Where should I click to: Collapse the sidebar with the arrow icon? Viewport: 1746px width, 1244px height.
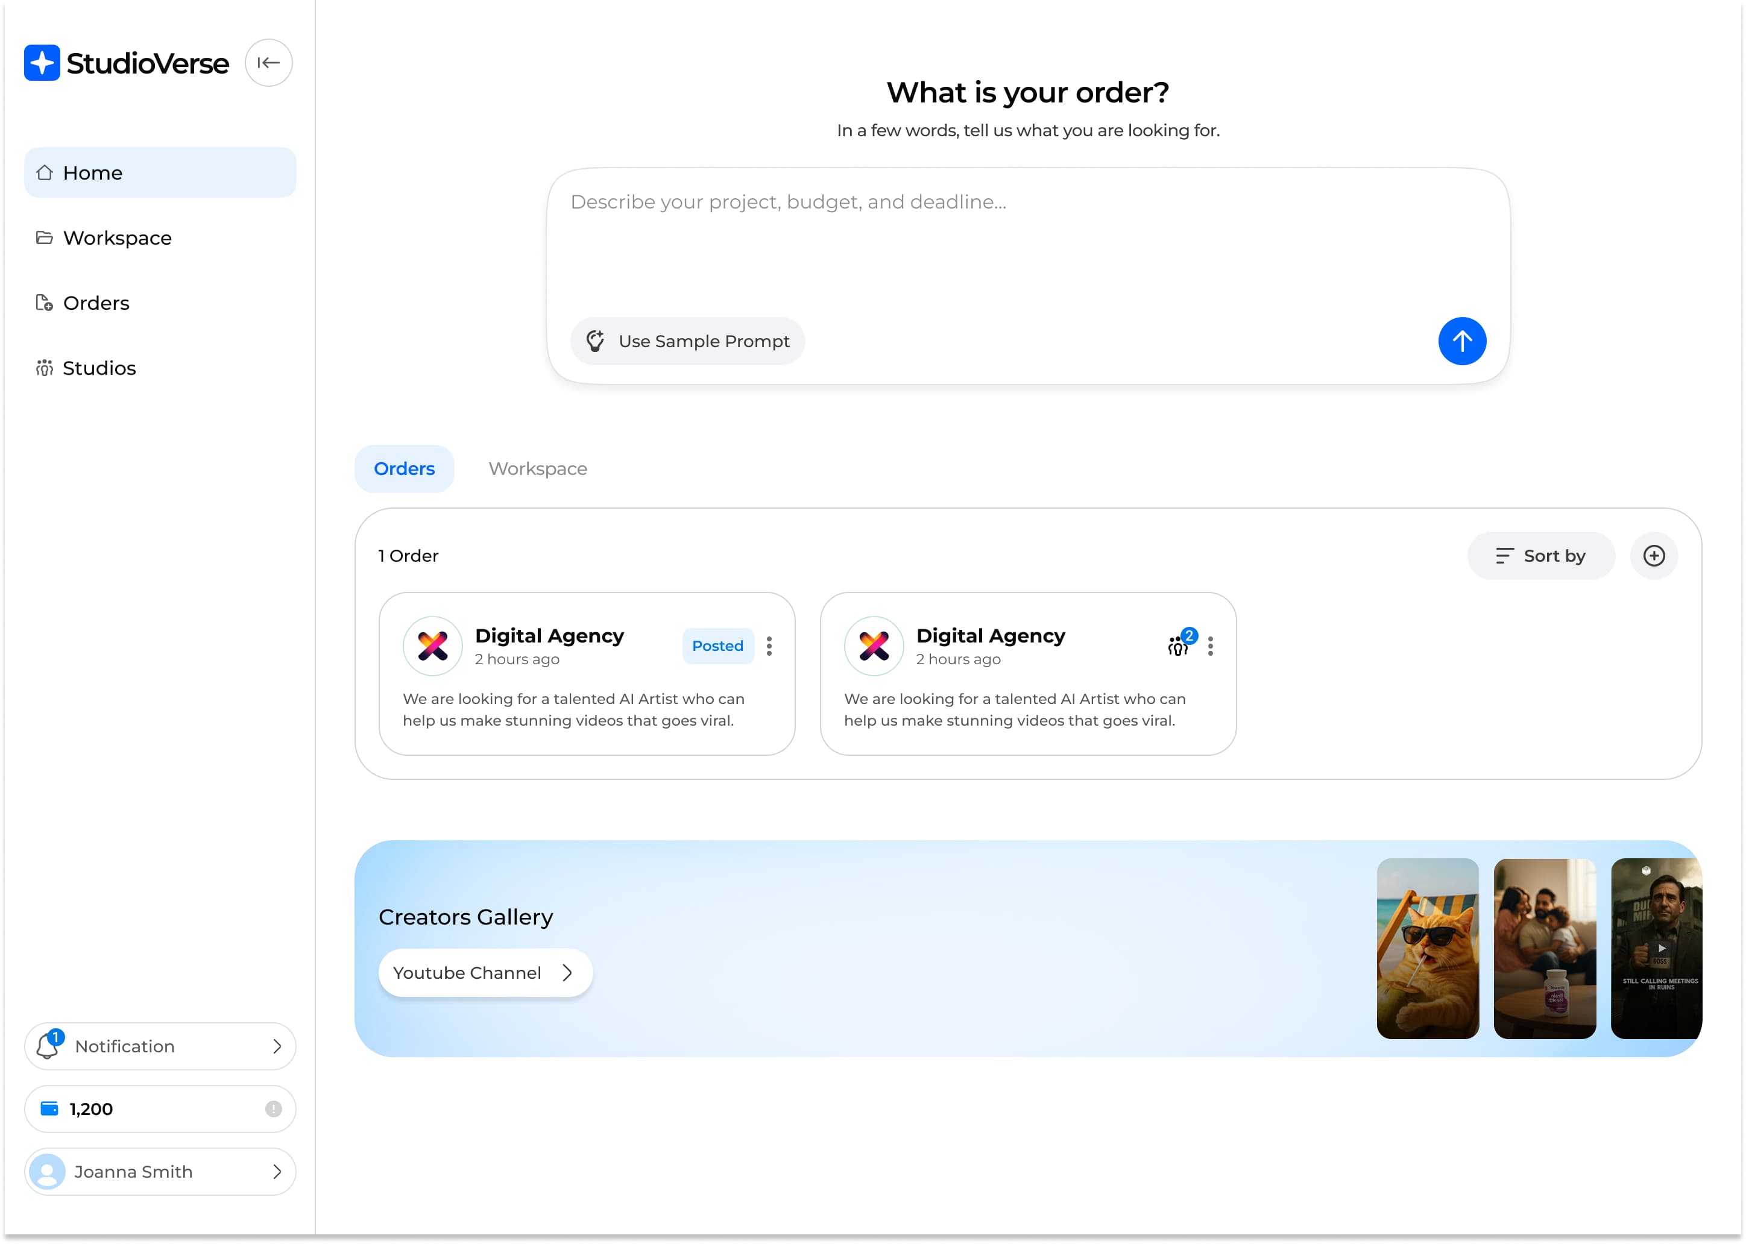click(x=268, y=62)
